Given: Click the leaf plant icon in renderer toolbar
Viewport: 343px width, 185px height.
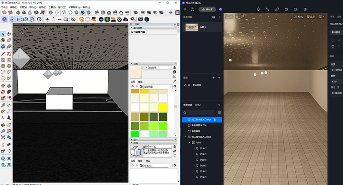Looking at the screenshot, I should (x=277, y=9).
